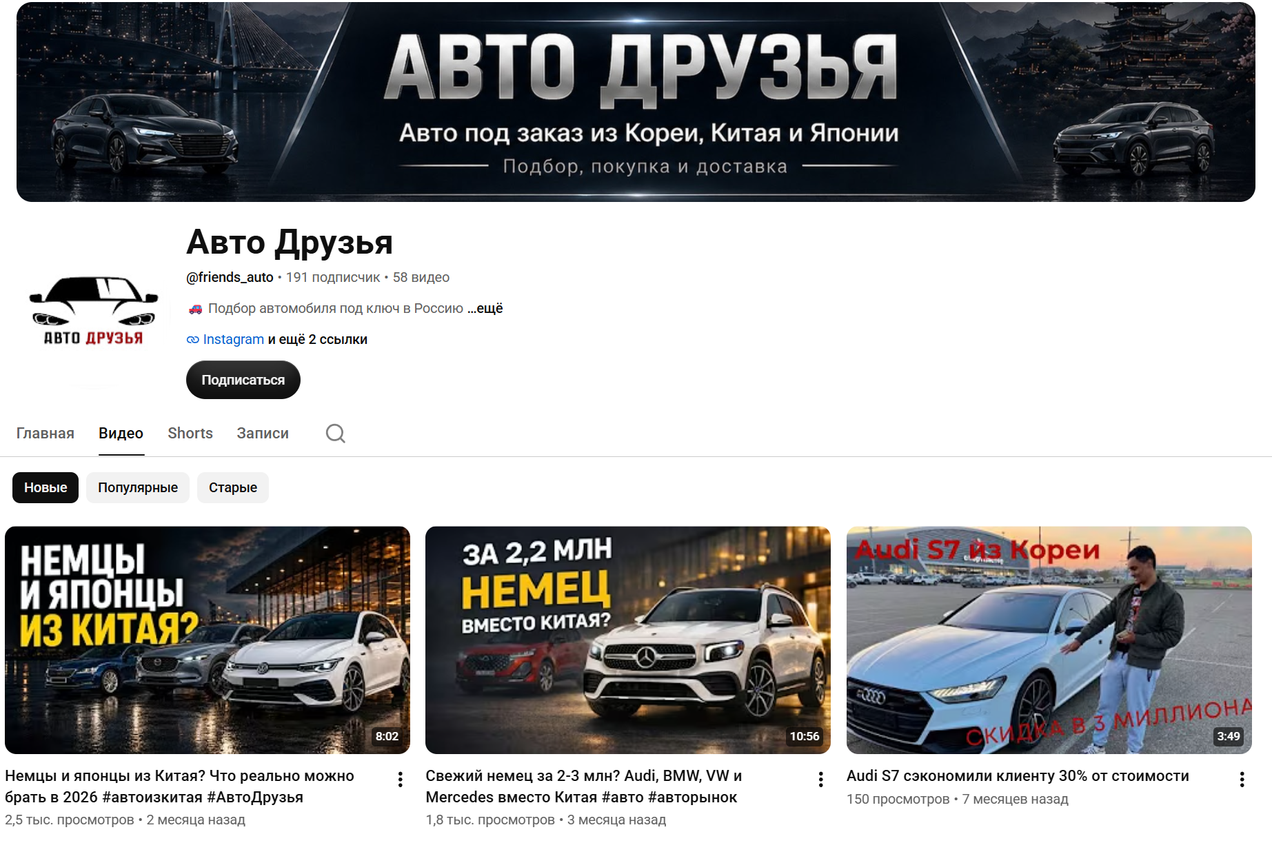This screenshot has height=843, width=1272.
Task: Sort videos by Старые chip
Action: [x=233, y=487]
